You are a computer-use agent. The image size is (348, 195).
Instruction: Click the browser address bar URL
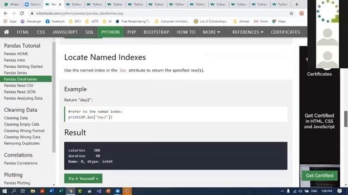pos(80,13)
